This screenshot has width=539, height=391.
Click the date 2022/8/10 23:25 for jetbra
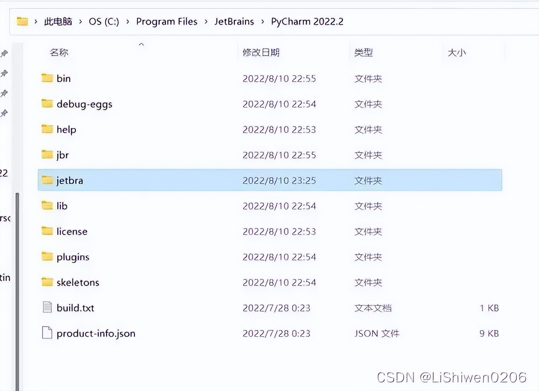click(x=279, y=180)
